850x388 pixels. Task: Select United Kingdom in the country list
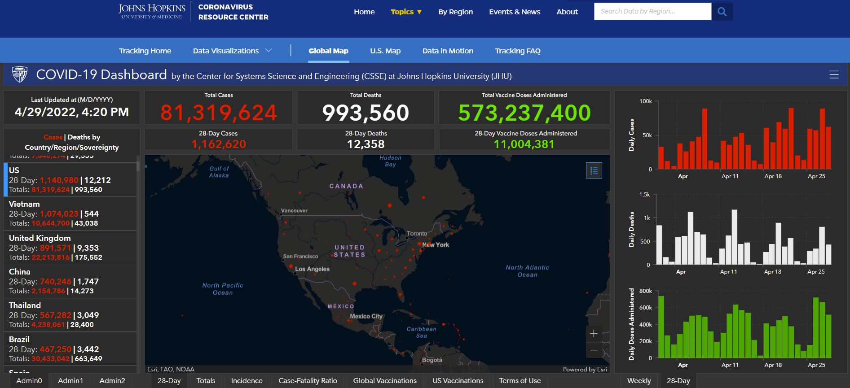point(70,247)
